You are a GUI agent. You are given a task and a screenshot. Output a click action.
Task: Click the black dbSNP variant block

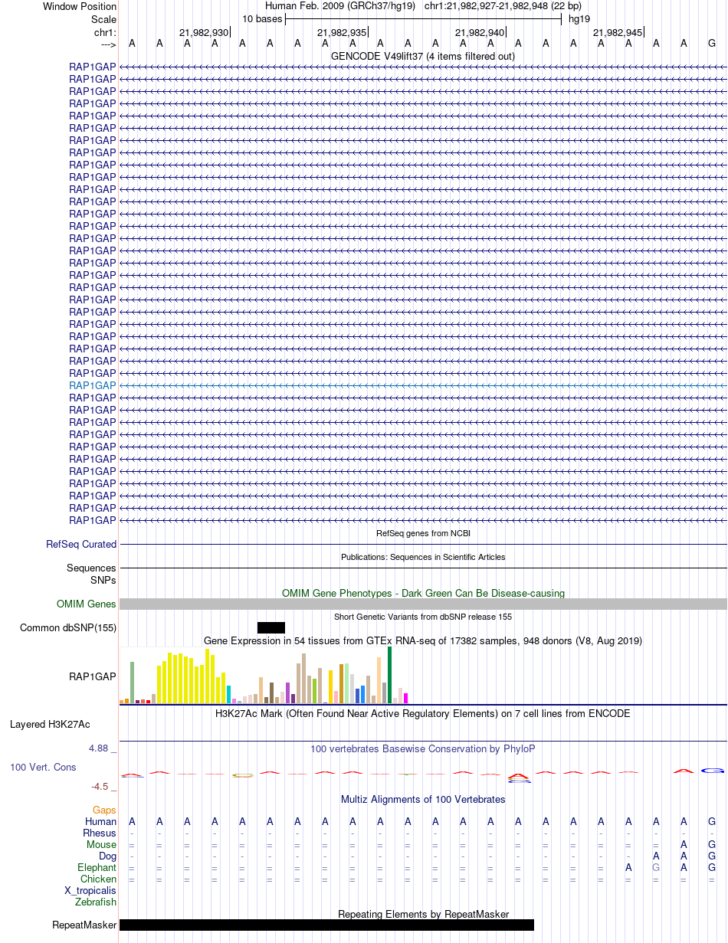[x=271, y=627]
